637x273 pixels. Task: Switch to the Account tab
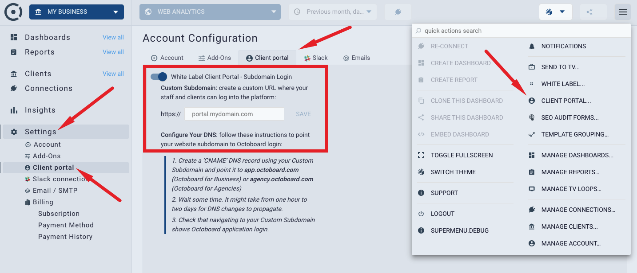[x=167, y=58]
